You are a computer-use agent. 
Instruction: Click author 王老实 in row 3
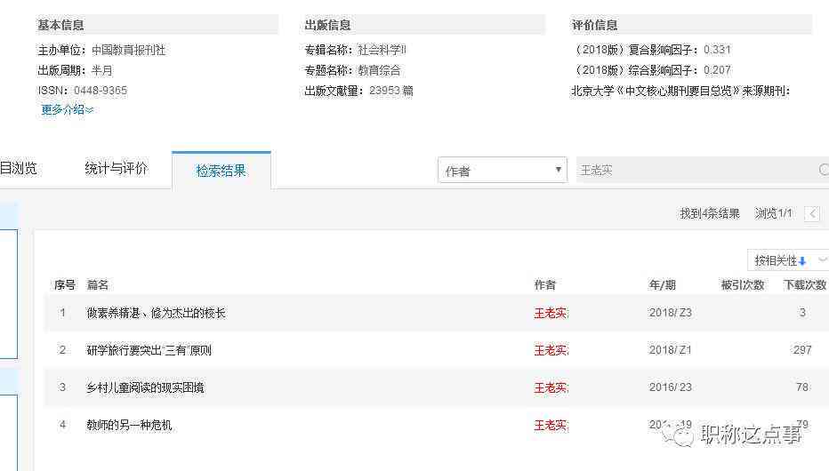coord(551,387)
